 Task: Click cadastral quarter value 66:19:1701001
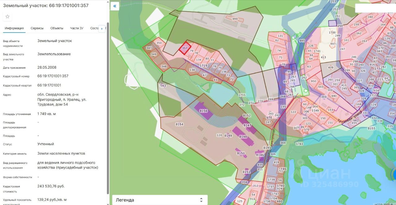49,85
